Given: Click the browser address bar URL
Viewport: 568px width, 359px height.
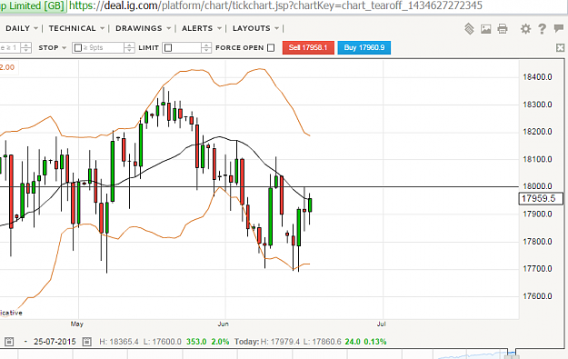Looking at the screenshot, I should [x=275, y=5].
